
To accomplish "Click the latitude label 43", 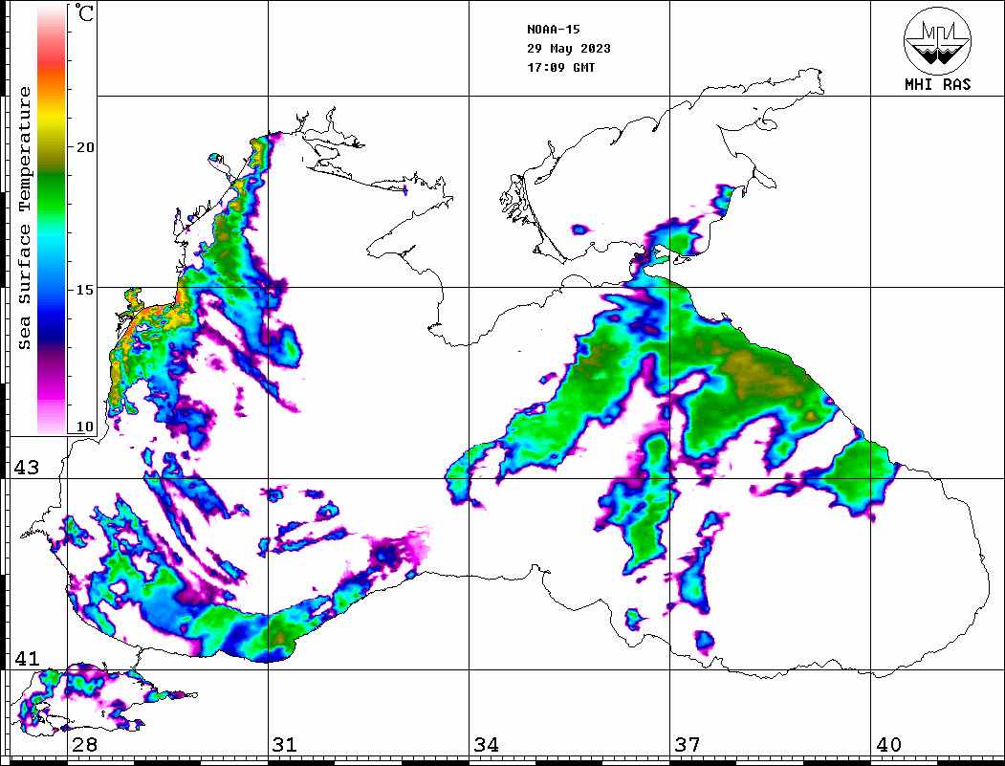I will coord(26,467).
